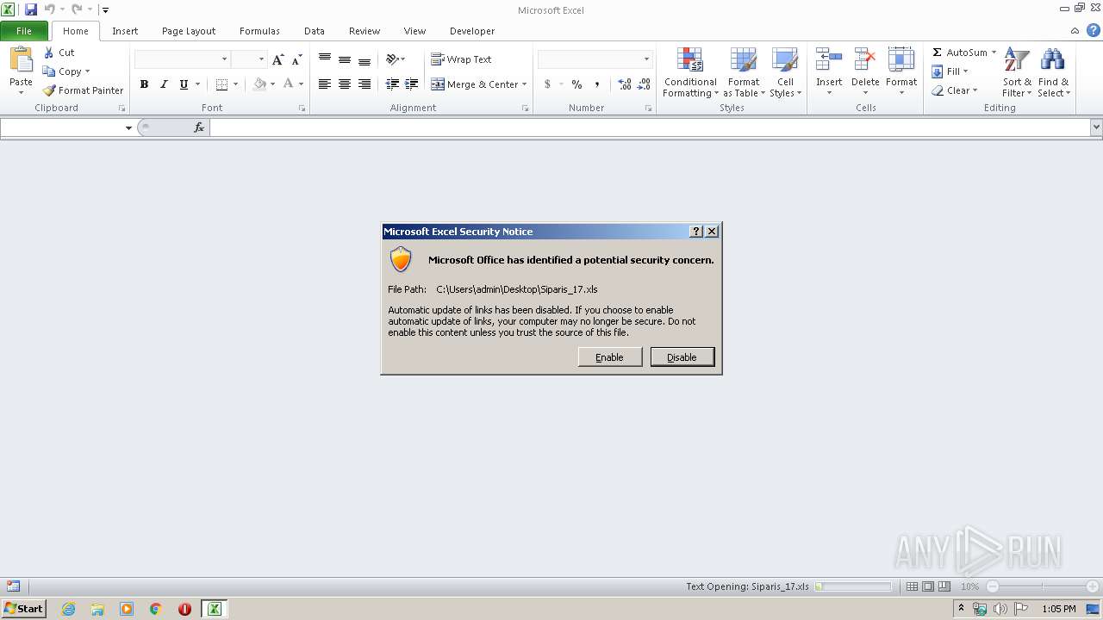Click the Insert Function fx button
The height and width of the screenshot is (620, 1103).
(x=199, y=127)
